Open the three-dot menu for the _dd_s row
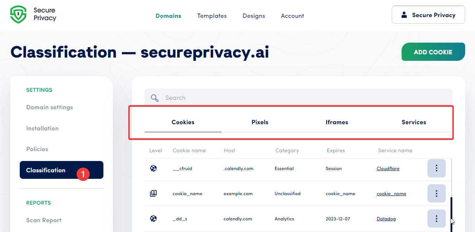475x232 pixels. (437, 219)
